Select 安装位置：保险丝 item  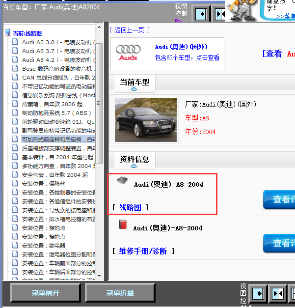[x=43, y=184]
